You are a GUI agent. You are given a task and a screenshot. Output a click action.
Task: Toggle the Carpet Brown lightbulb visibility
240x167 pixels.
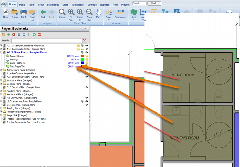pos(87,56)
